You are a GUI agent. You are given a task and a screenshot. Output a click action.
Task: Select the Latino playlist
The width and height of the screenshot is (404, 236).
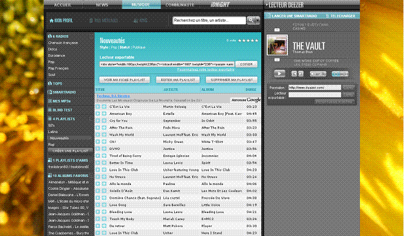tap(53, 132)
